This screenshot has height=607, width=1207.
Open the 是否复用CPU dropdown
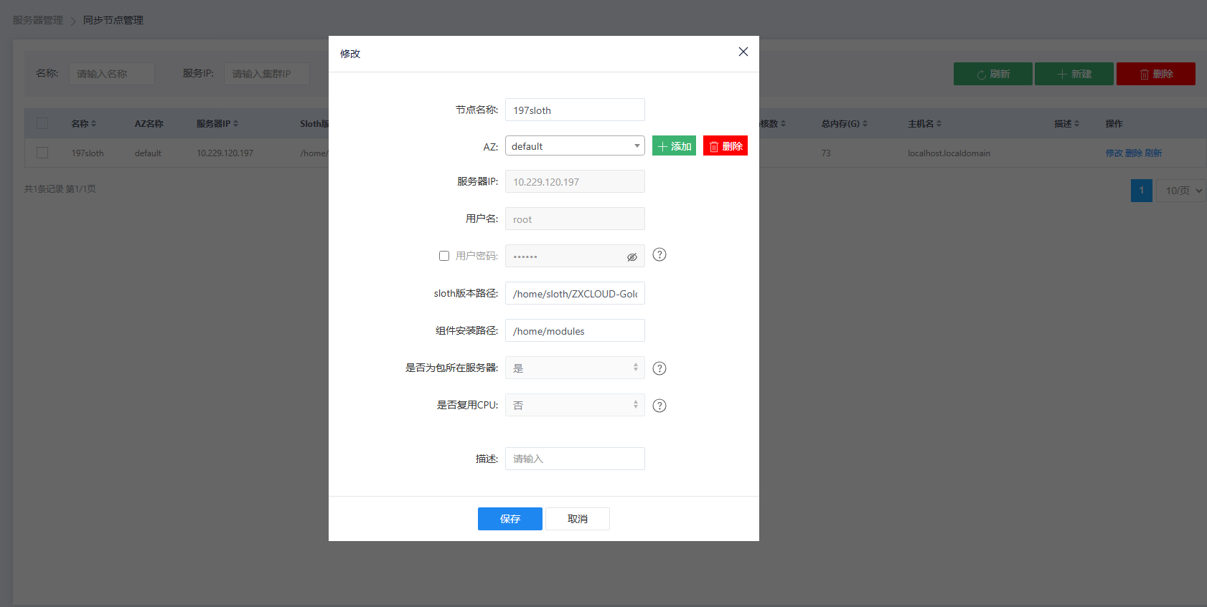(x=575, y=405)
